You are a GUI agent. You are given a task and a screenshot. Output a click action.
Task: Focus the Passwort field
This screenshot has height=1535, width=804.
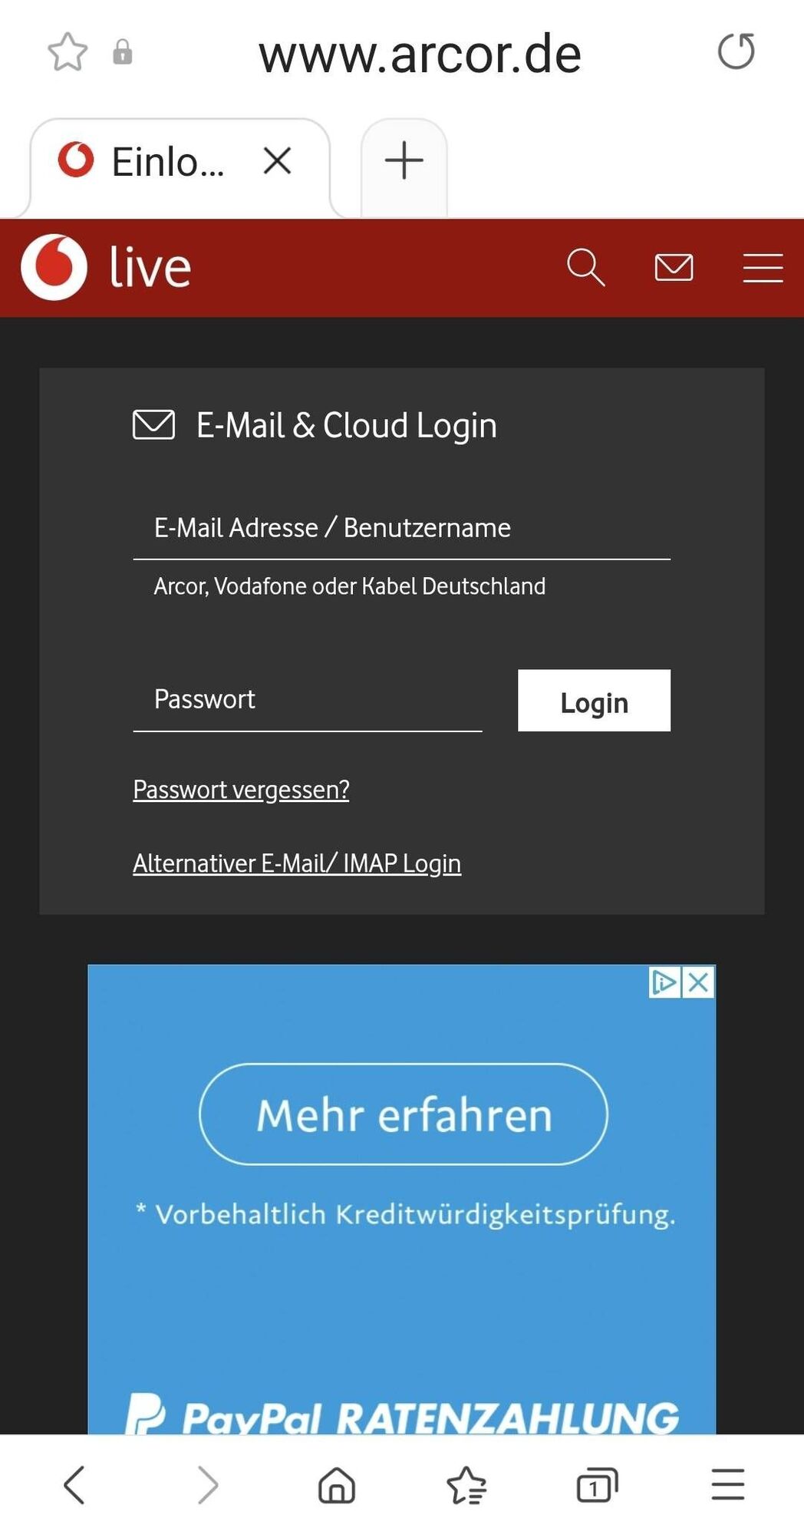pos(308,700)
